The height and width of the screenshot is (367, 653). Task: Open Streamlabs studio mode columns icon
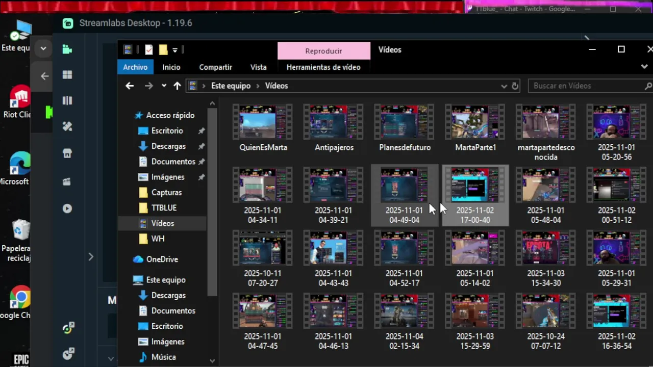(67, 101)
